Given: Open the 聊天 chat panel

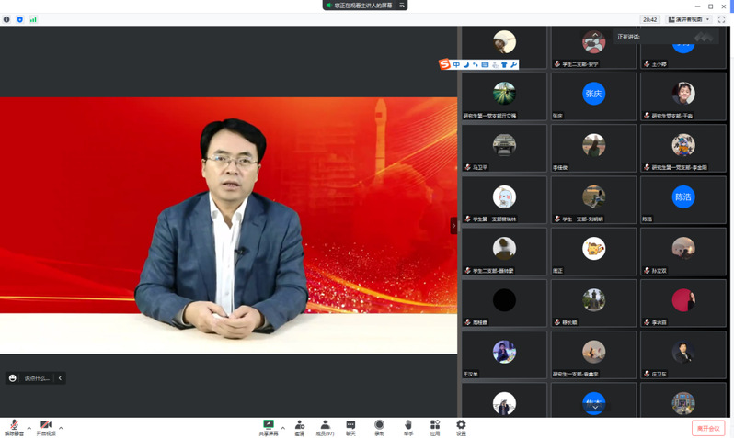Looking at the screenshot, I should click(350, 427).
